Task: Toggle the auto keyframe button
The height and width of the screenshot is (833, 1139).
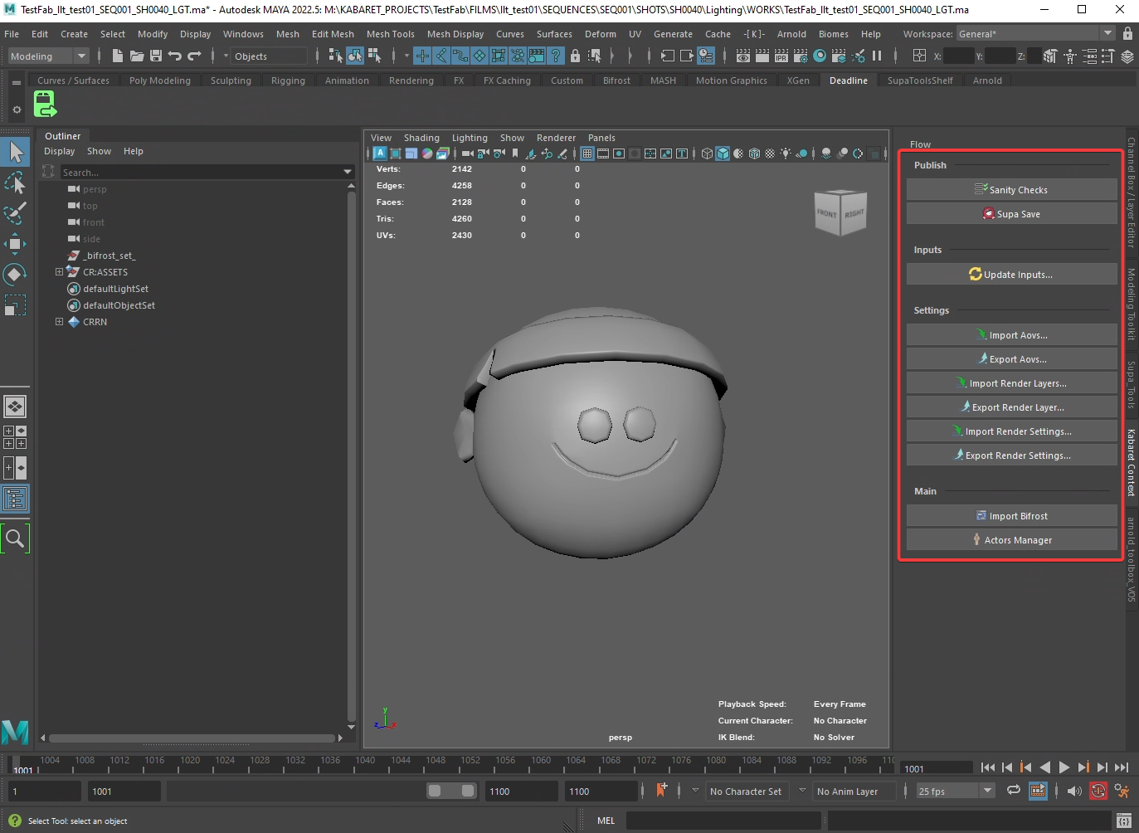Action: [x=1098, y=791]
